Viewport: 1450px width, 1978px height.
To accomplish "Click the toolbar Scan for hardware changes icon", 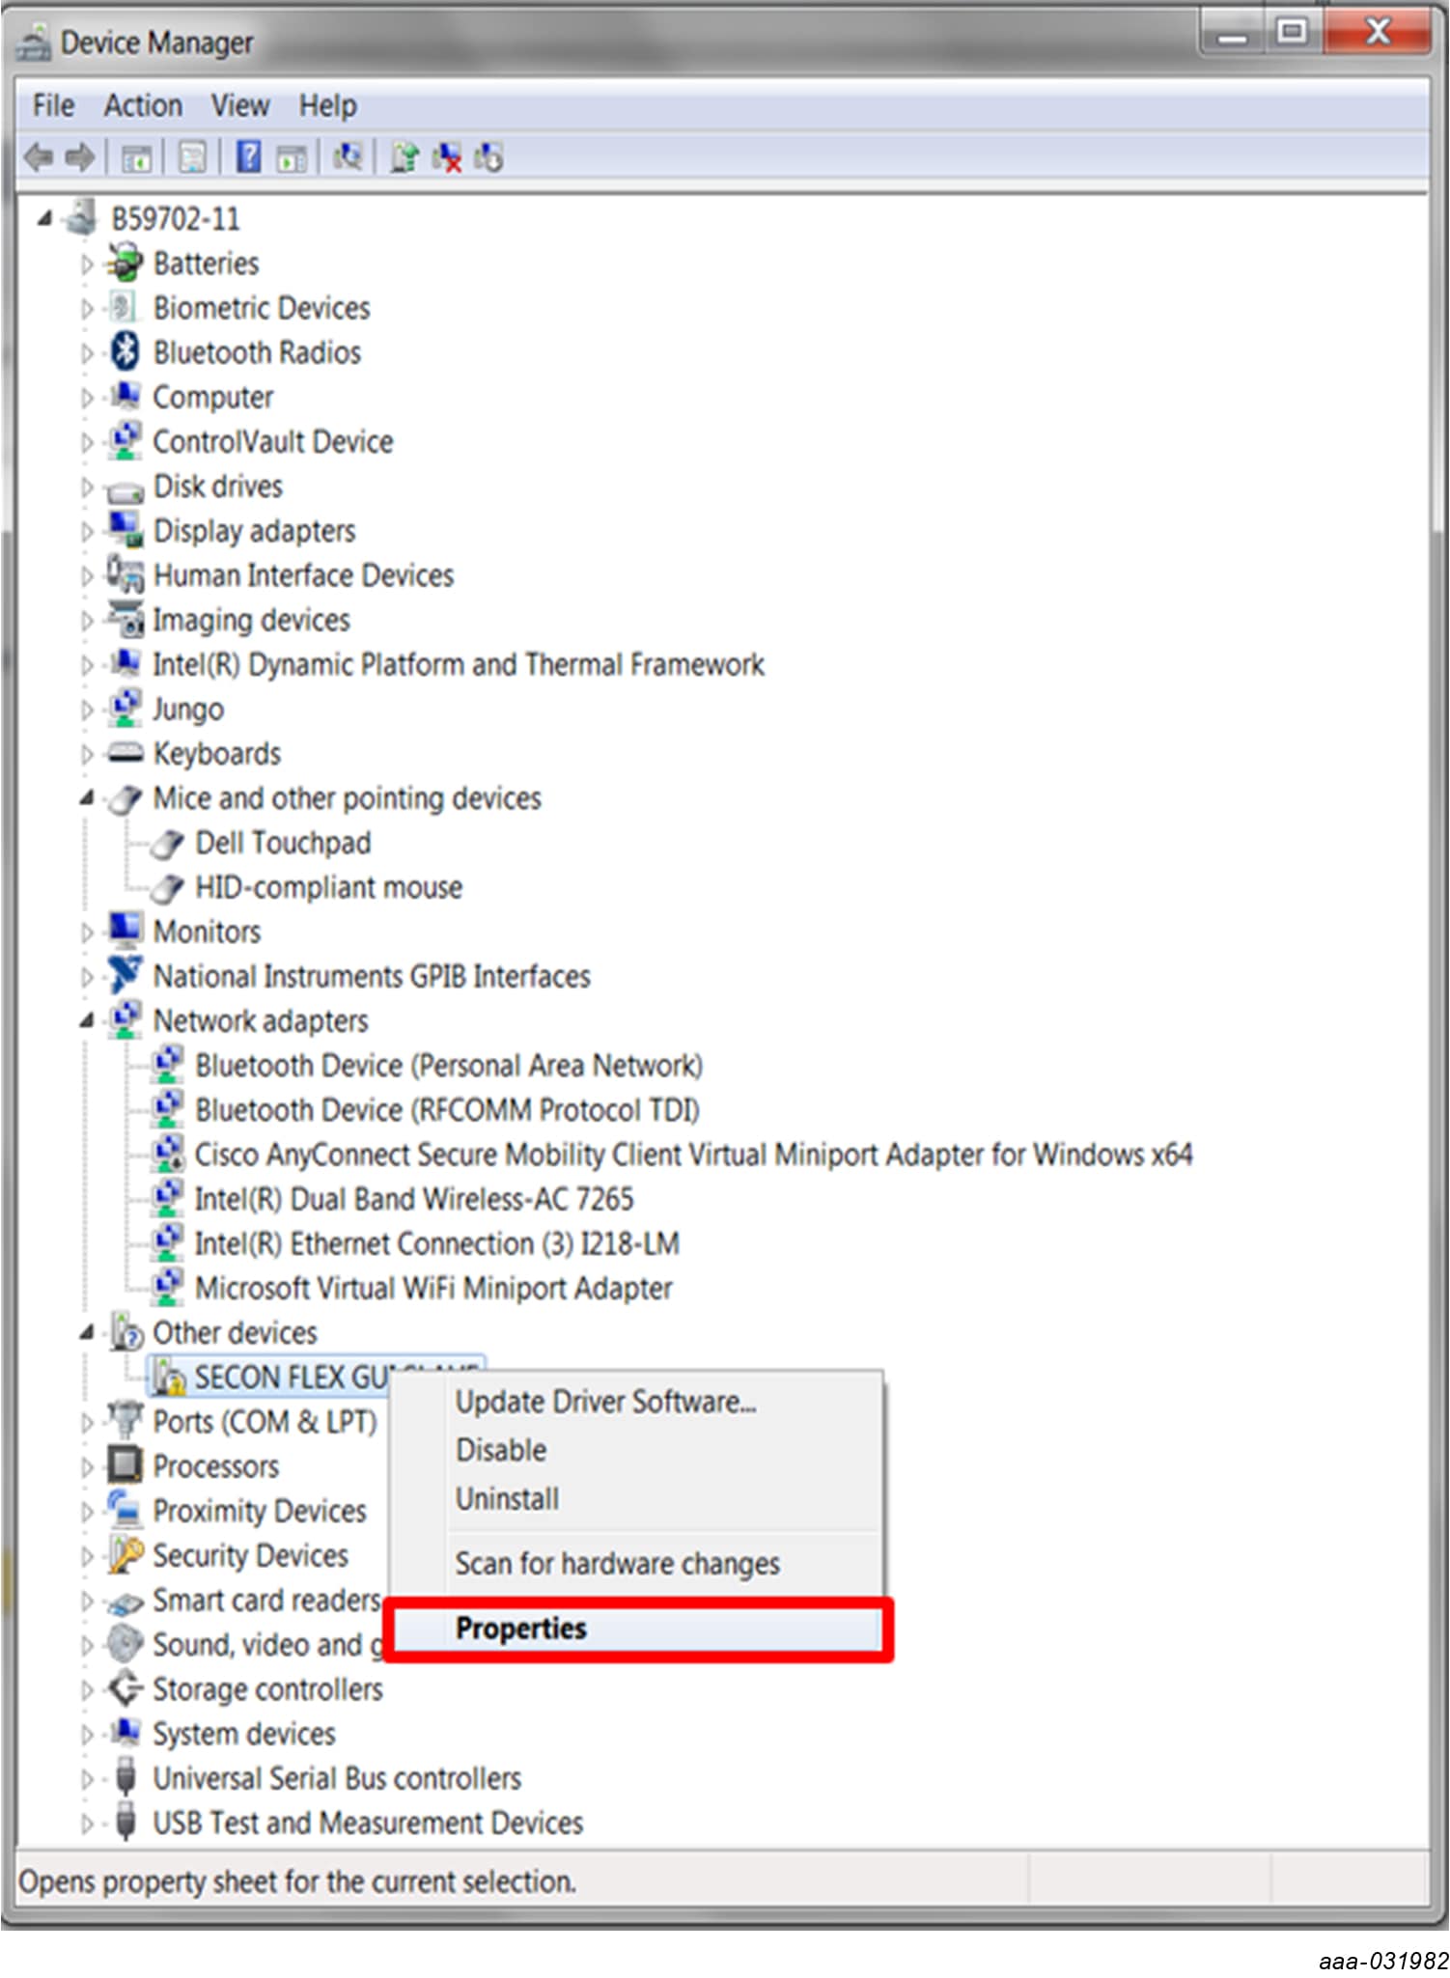I will point(348,157).
